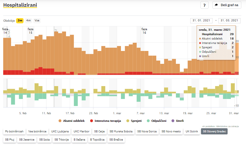Click the faza 16 timeline marker
The height and width of the screenshot is (147, 246).
click(x=144, y=31)
